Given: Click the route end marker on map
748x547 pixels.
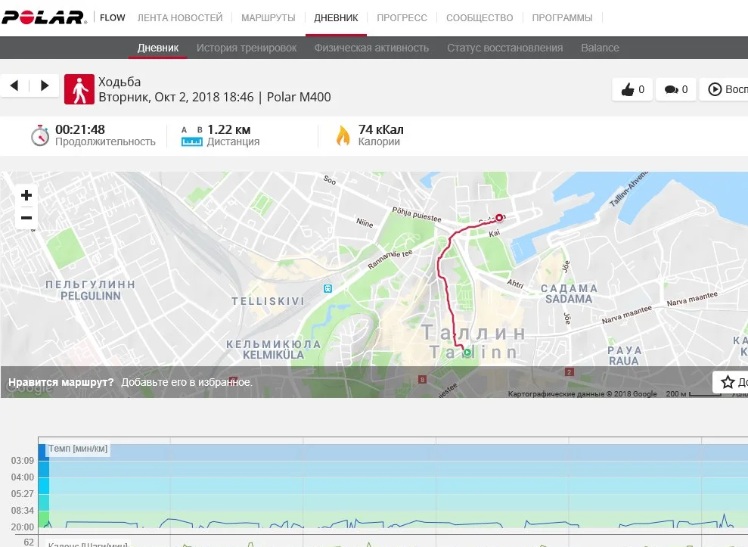Looking at the screenshot, I should click(x=499, y=218).
